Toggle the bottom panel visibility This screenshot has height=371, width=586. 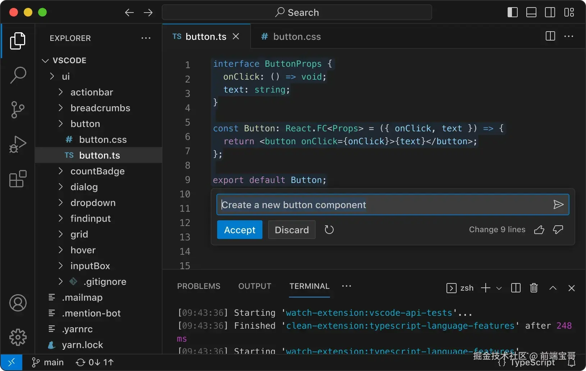(x=532, y=12)
